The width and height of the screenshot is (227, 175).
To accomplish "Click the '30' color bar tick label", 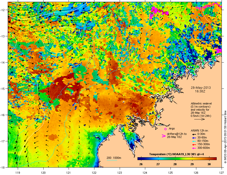I will click(209, 164).
